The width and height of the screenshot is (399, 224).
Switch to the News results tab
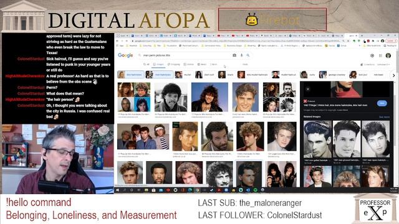pyautogui.click(x=202, y=64)
